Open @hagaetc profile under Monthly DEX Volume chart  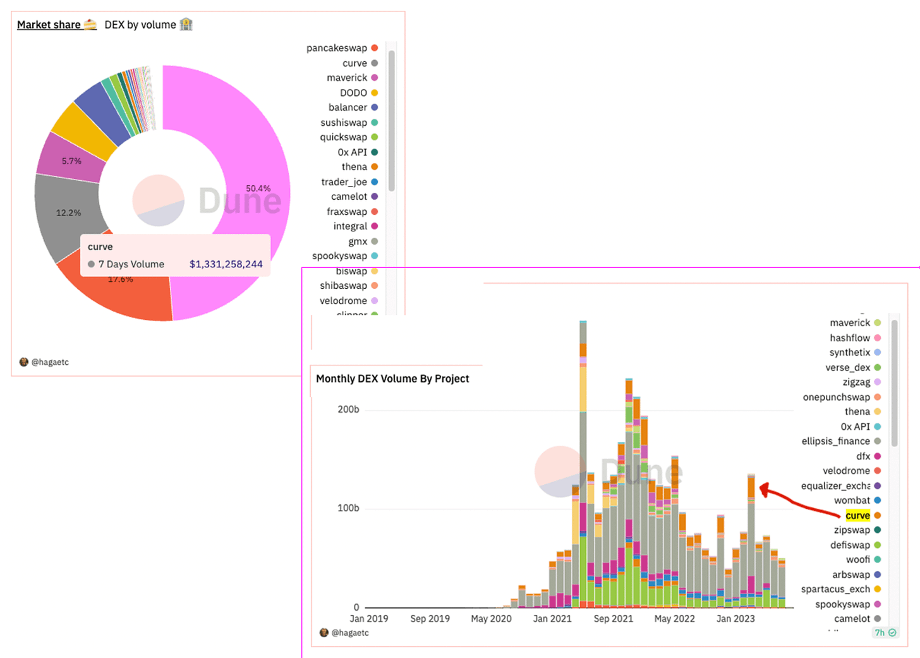(x=350, y=633)
